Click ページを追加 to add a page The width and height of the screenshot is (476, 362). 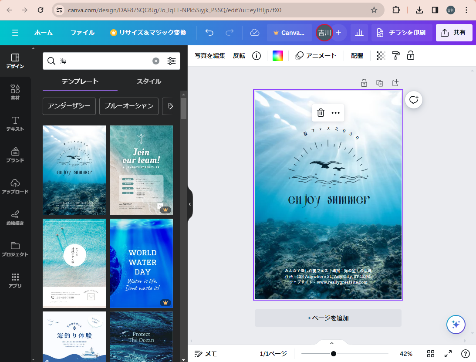[x=328, y=318]
